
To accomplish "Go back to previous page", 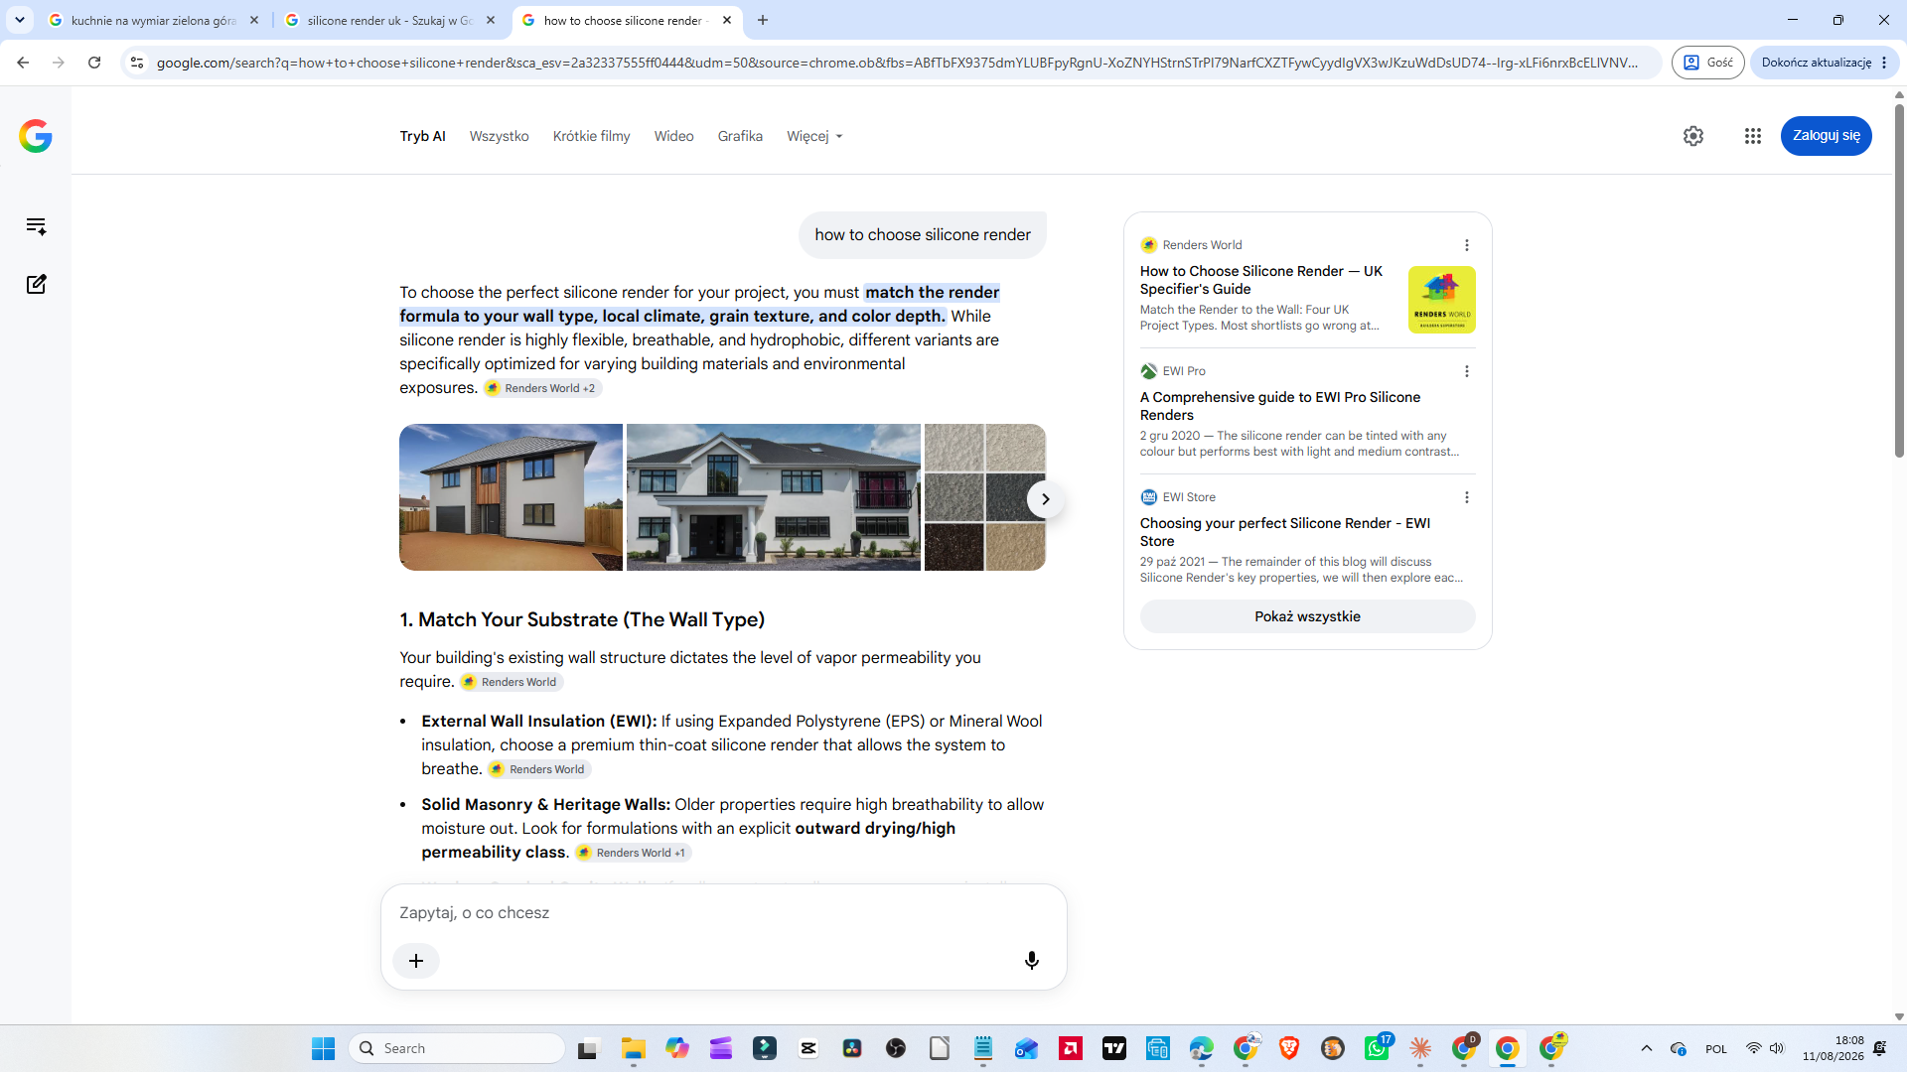I will tap(23, 63).
